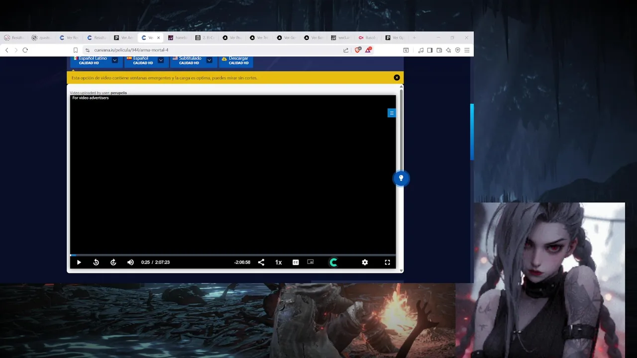
Task: Mute the video player volume
Action: 130,262
